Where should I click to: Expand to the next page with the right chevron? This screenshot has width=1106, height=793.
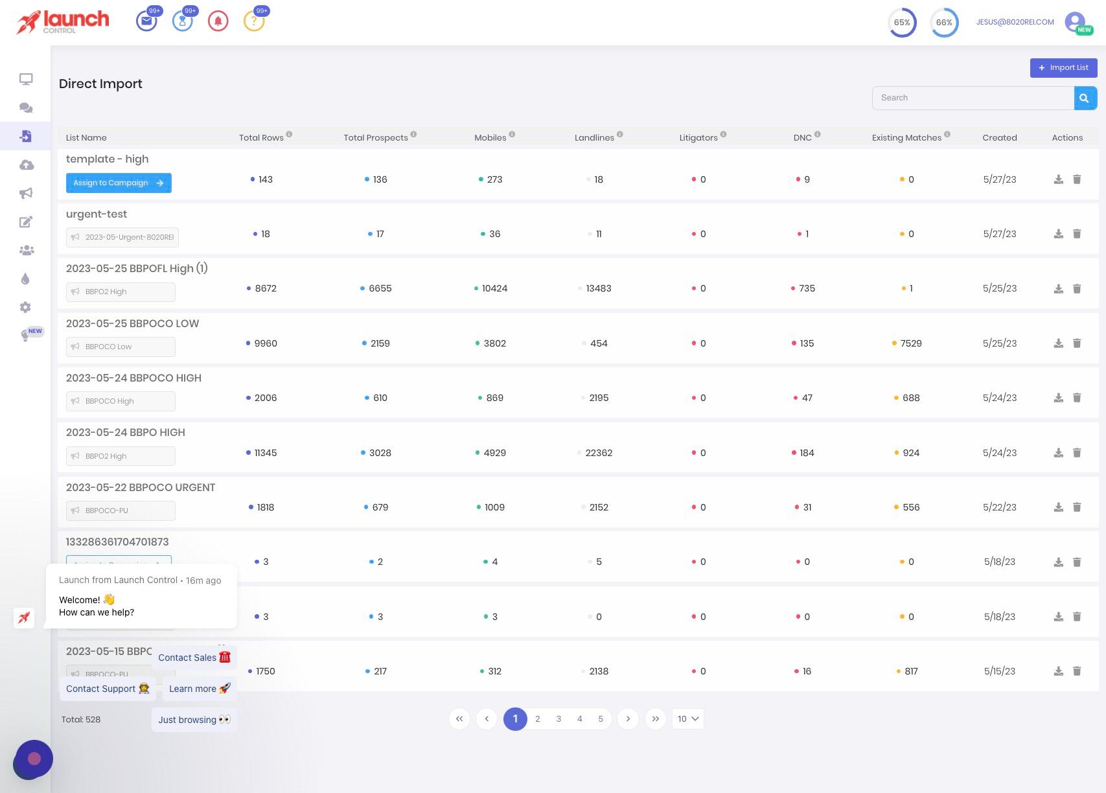tap(627, 718)
